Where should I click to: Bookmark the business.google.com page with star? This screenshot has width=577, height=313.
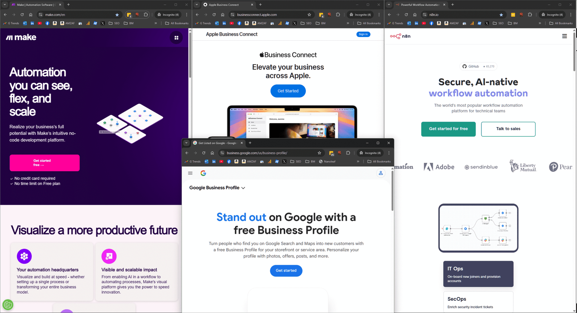click(319, 153)
